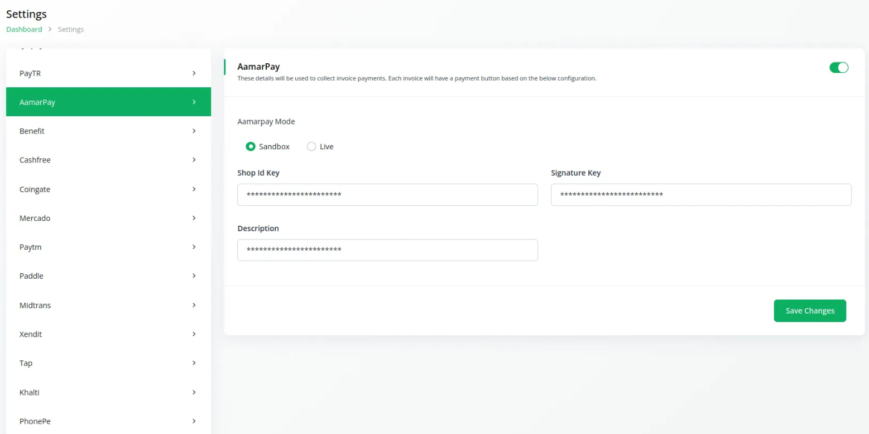Viewport: 869px width, 434px height.
Task: Click the Settings page title
Action: pos(26,14)
